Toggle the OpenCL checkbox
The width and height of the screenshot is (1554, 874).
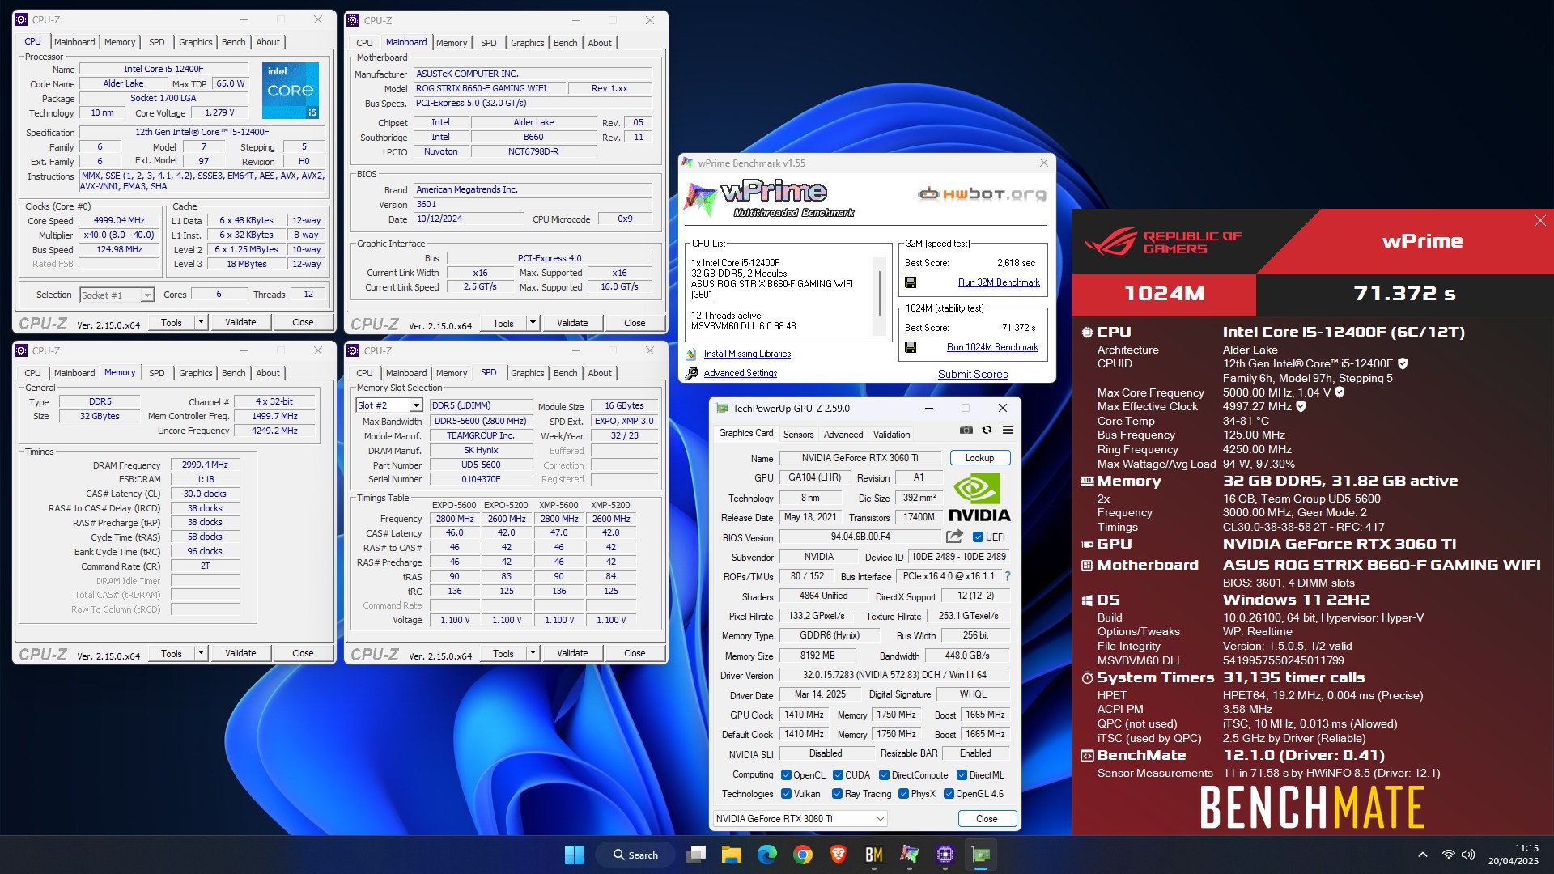(786, 774)
